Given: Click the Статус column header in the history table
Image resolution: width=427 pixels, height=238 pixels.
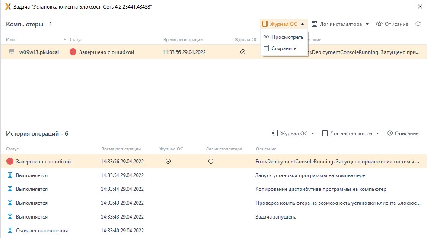Looking at the screenshot, I should pos(12,149).
